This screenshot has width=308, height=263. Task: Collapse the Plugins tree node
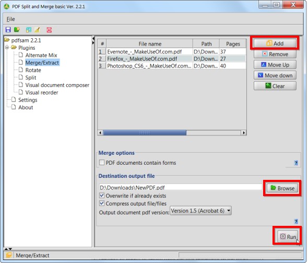coord(7,48)
